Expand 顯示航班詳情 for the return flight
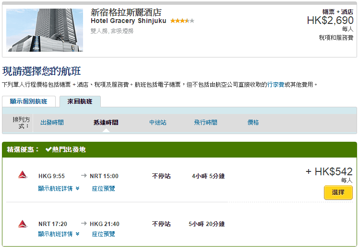359x249 pixels. [x=59, y=234]
